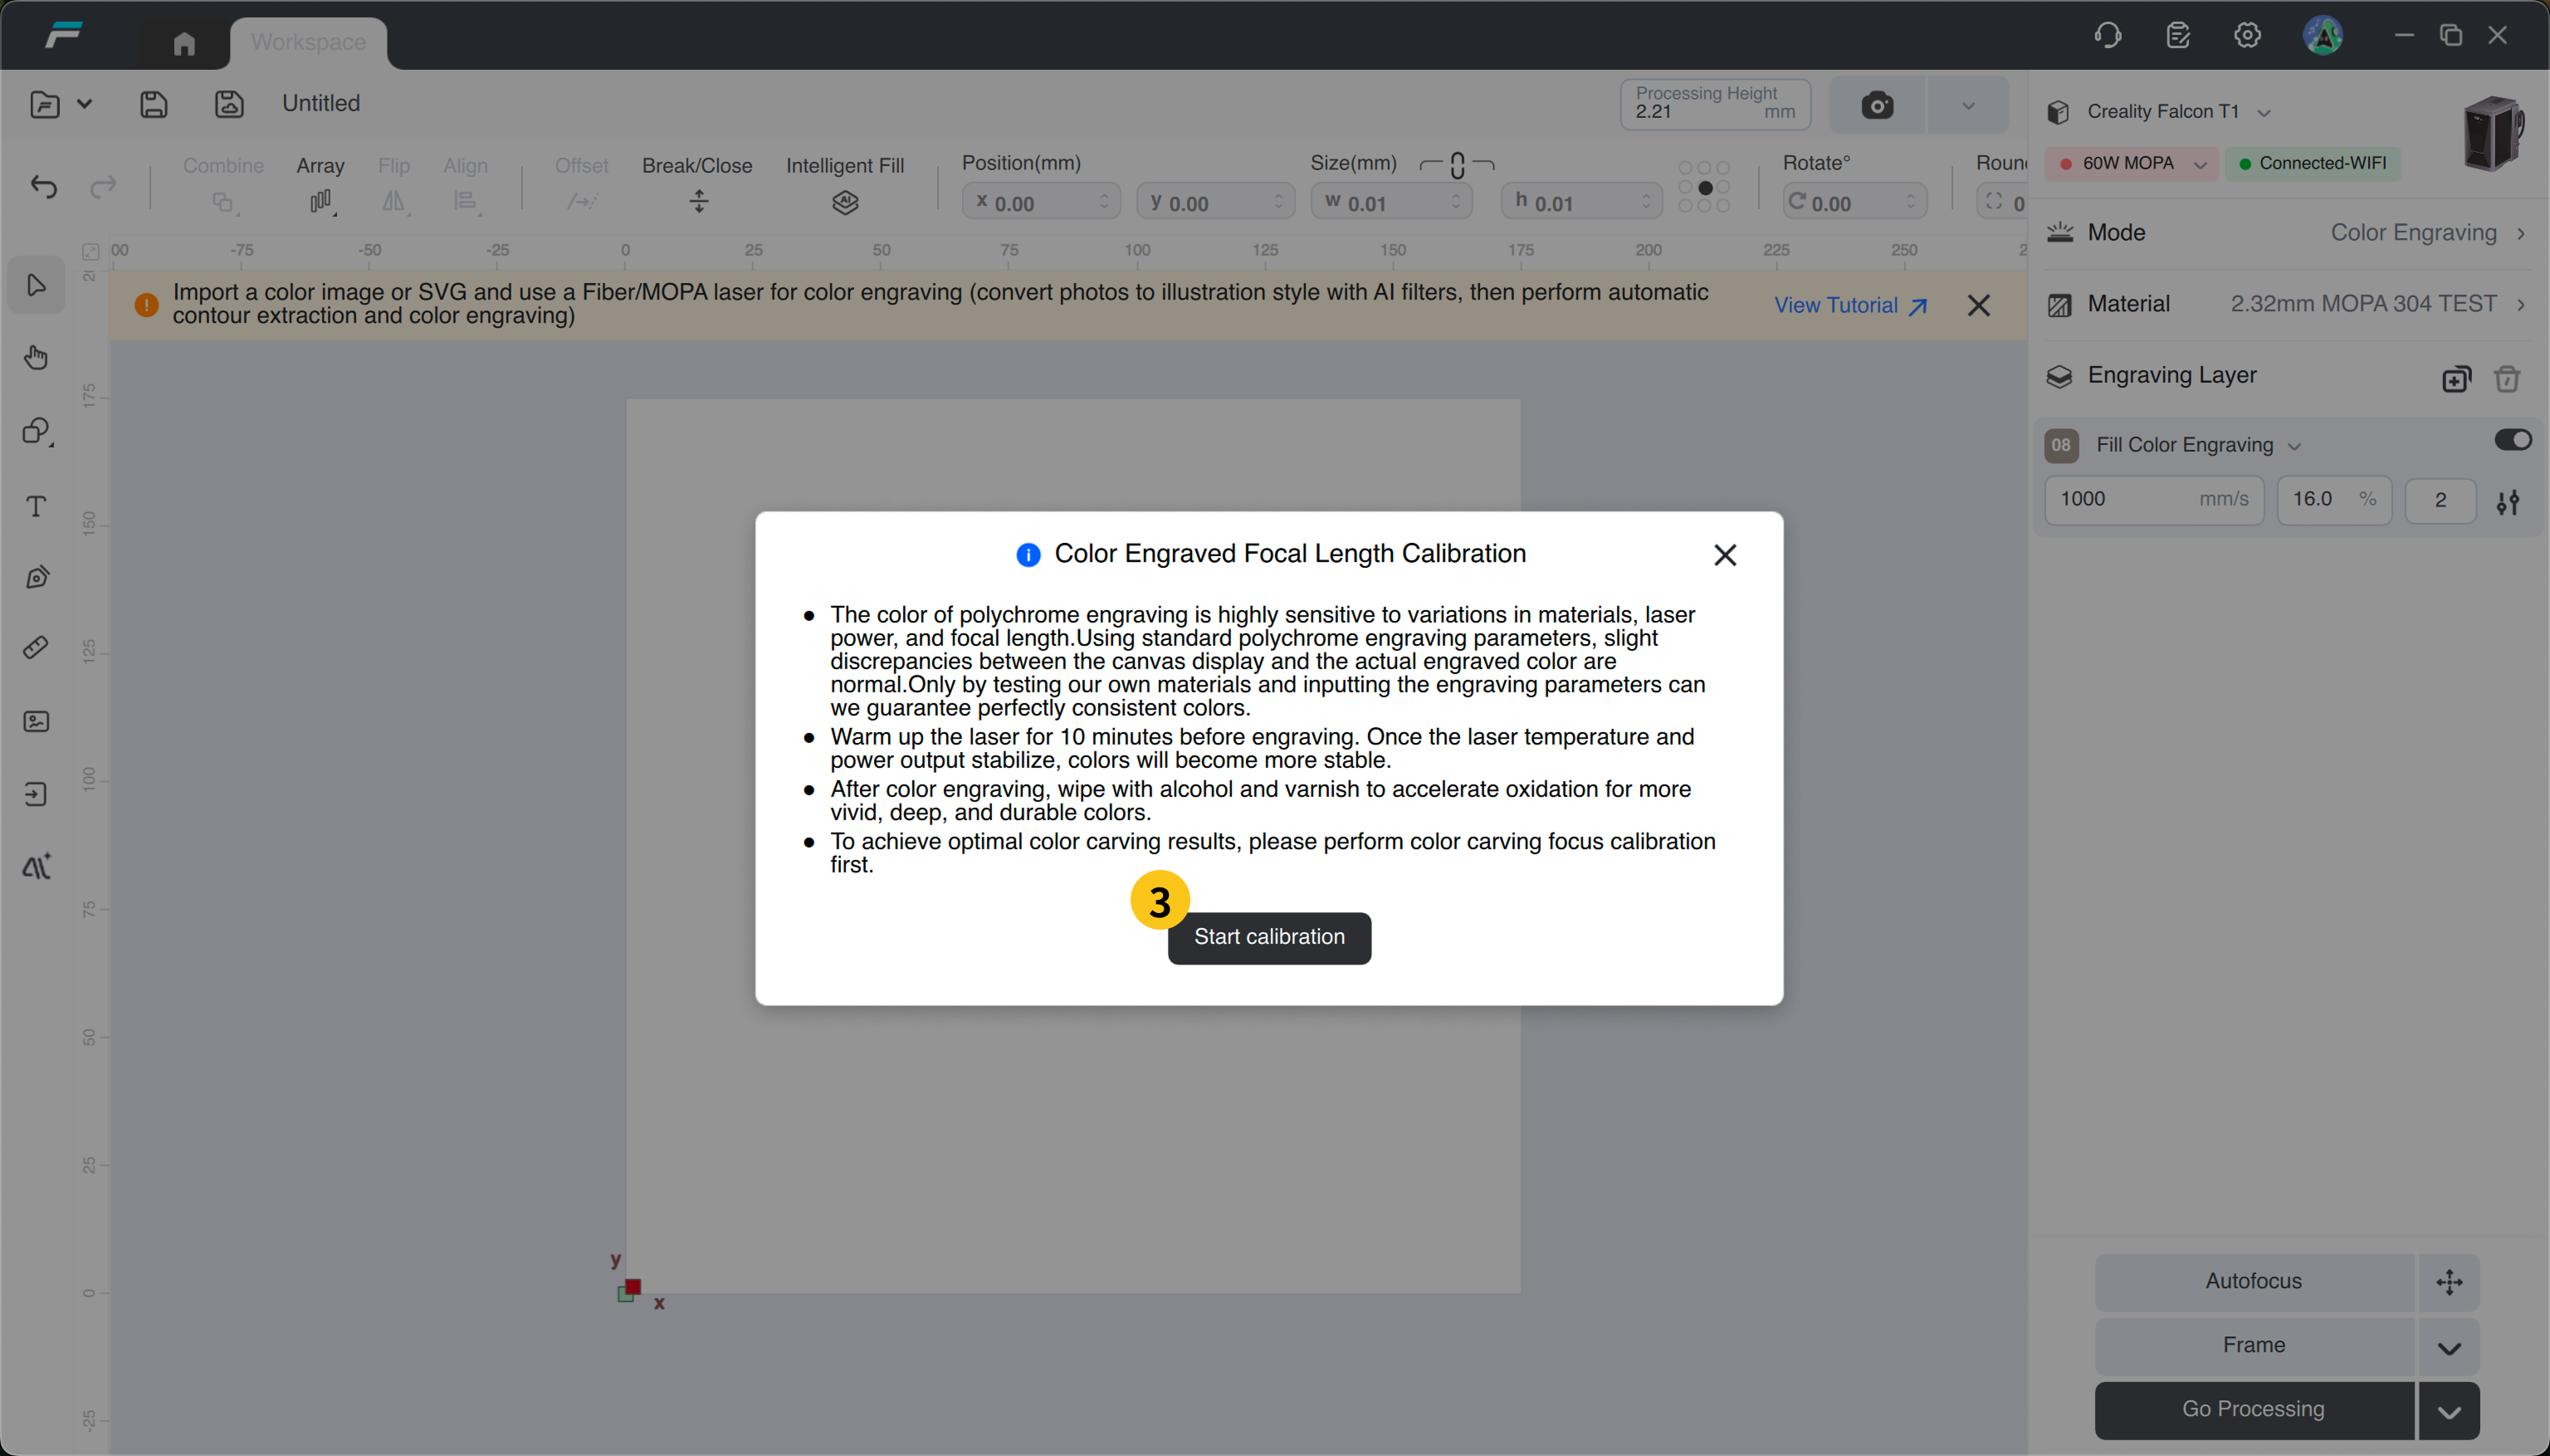Redo the last action
Screen dimensions: 2550x1456
click(x=103, y=187)
